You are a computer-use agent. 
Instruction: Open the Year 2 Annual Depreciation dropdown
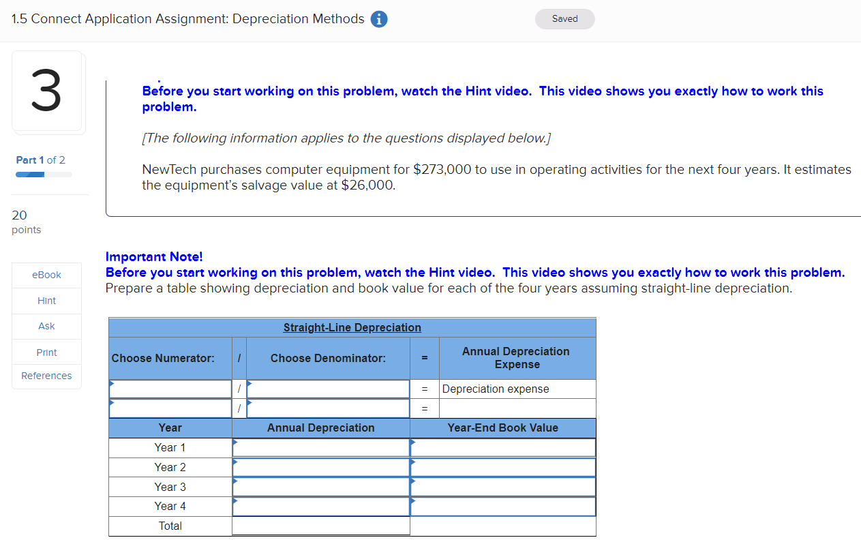(x=320, y=467)
